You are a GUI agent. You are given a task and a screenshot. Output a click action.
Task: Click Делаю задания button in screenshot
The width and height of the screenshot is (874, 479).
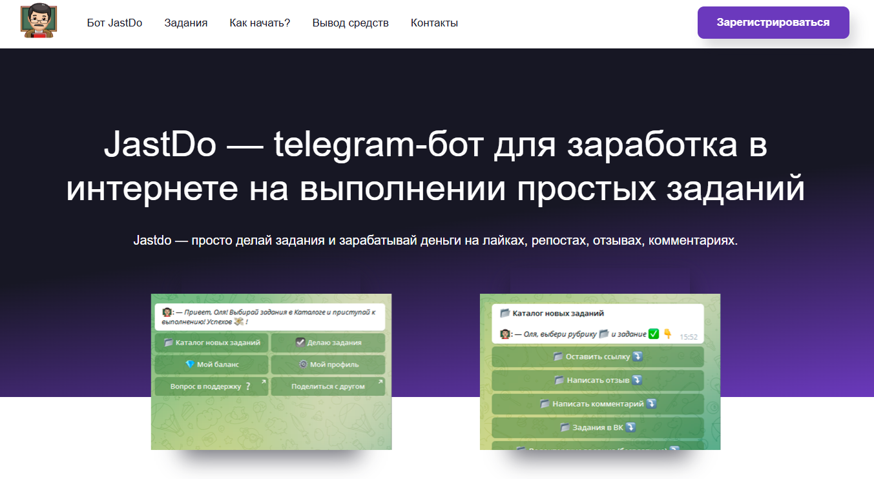tap(328, 343)
